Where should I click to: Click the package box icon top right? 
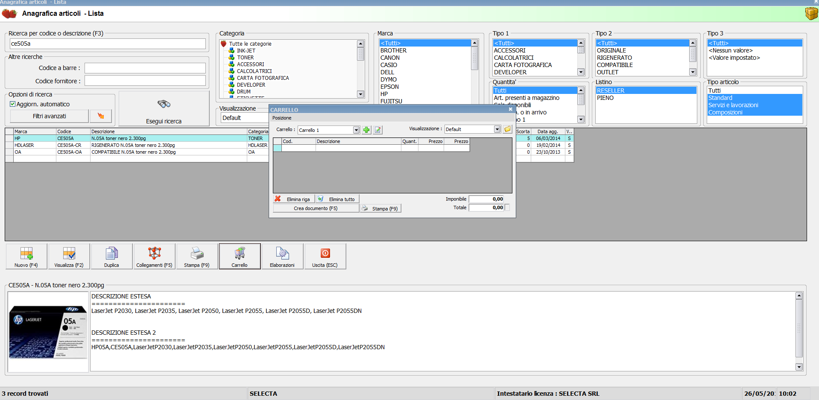(x=811, y=14)
